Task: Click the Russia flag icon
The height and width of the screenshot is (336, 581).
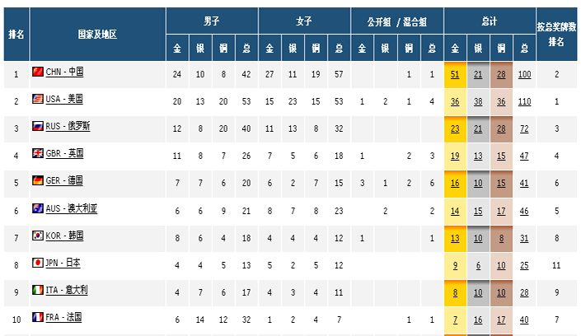Action: point(37,127)
